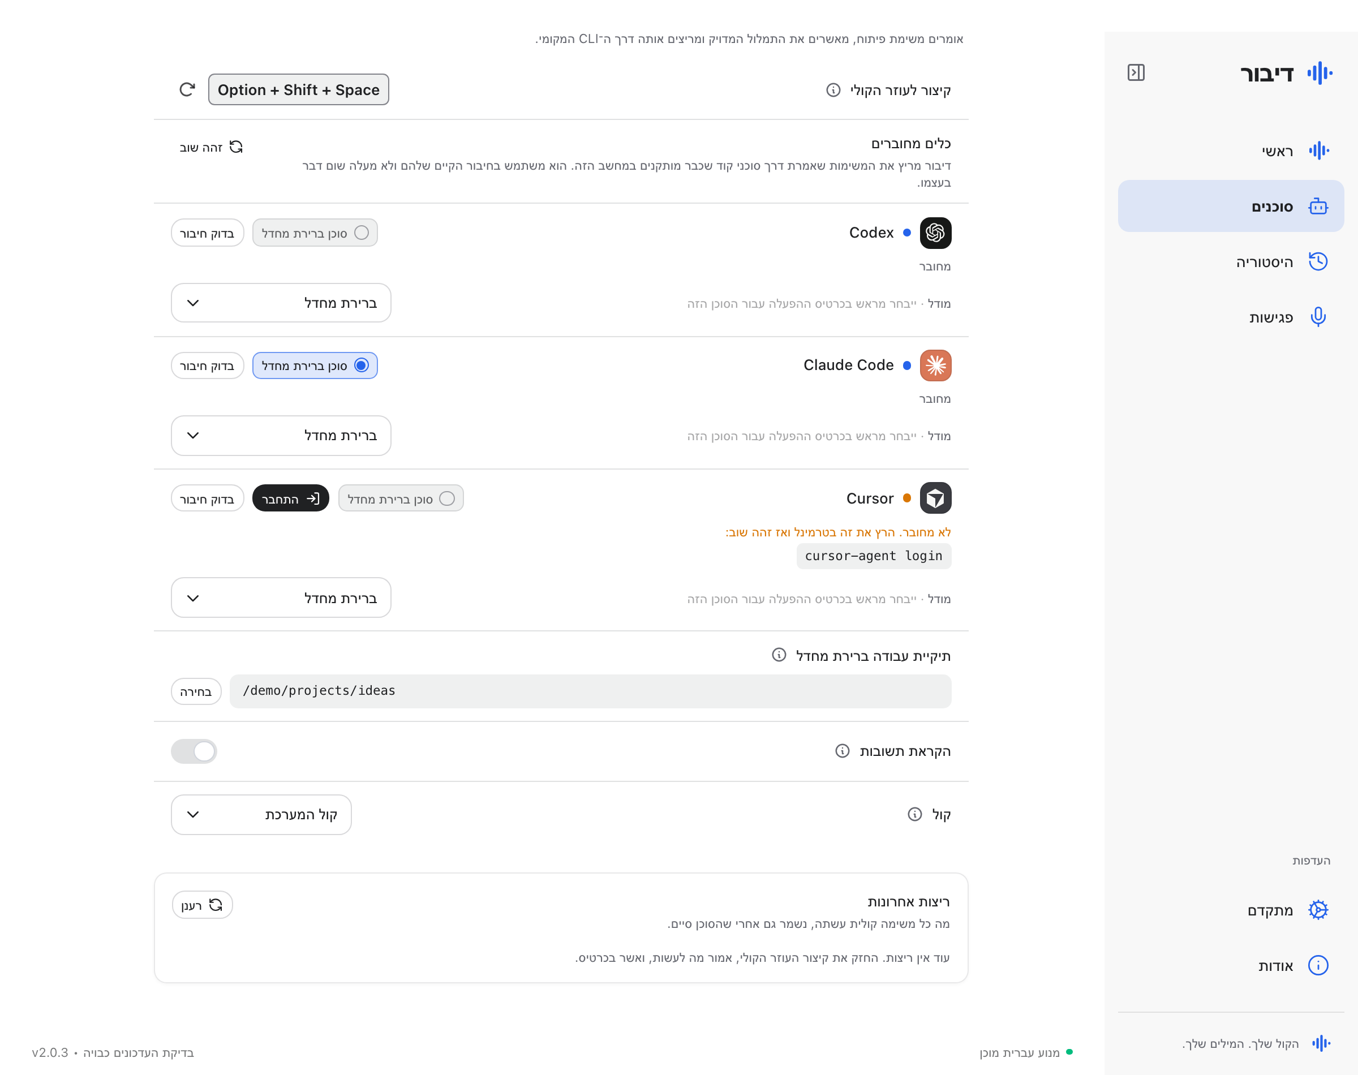
Task: Click בחירה to choose work folder
Action: 196,691
